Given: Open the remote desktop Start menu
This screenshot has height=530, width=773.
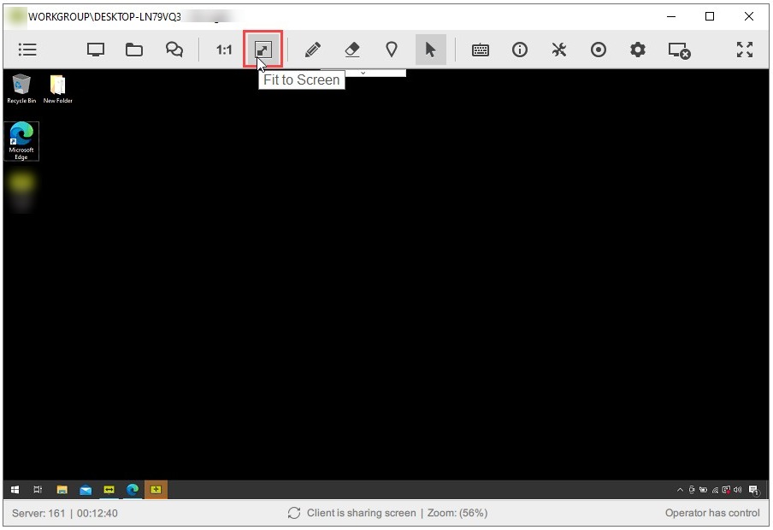Looking at the screenshot, I should [x=14, y=490].
